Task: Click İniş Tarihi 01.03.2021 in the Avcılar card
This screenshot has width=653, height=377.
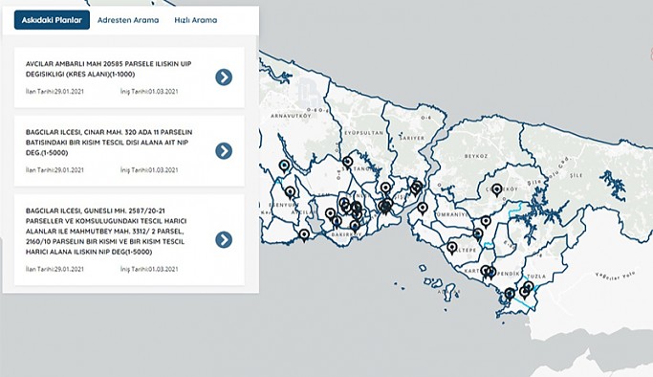Action: [149, 91]
